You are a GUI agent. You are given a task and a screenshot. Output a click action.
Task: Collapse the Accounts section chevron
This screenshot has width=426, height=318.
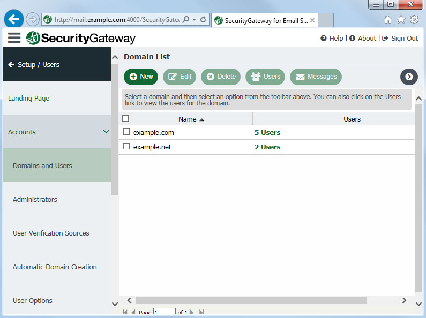tap(106, 132)
